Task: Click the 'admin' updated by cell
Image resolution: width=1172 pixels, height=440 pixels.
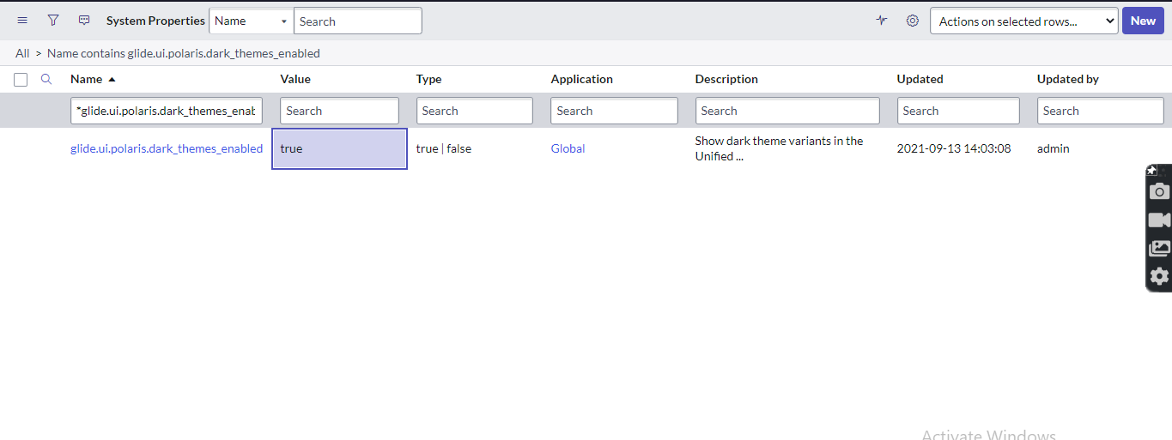Action: coord(1054,148)
